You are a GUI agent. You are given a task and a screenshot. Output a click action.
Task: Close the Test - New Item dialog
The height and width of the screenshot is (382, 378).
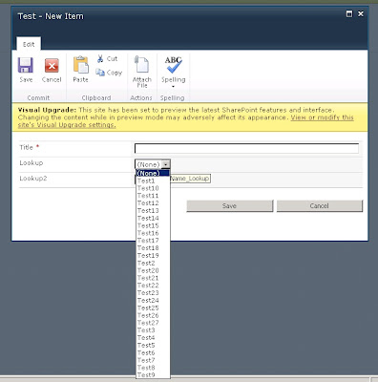click(x=361, y=13)
